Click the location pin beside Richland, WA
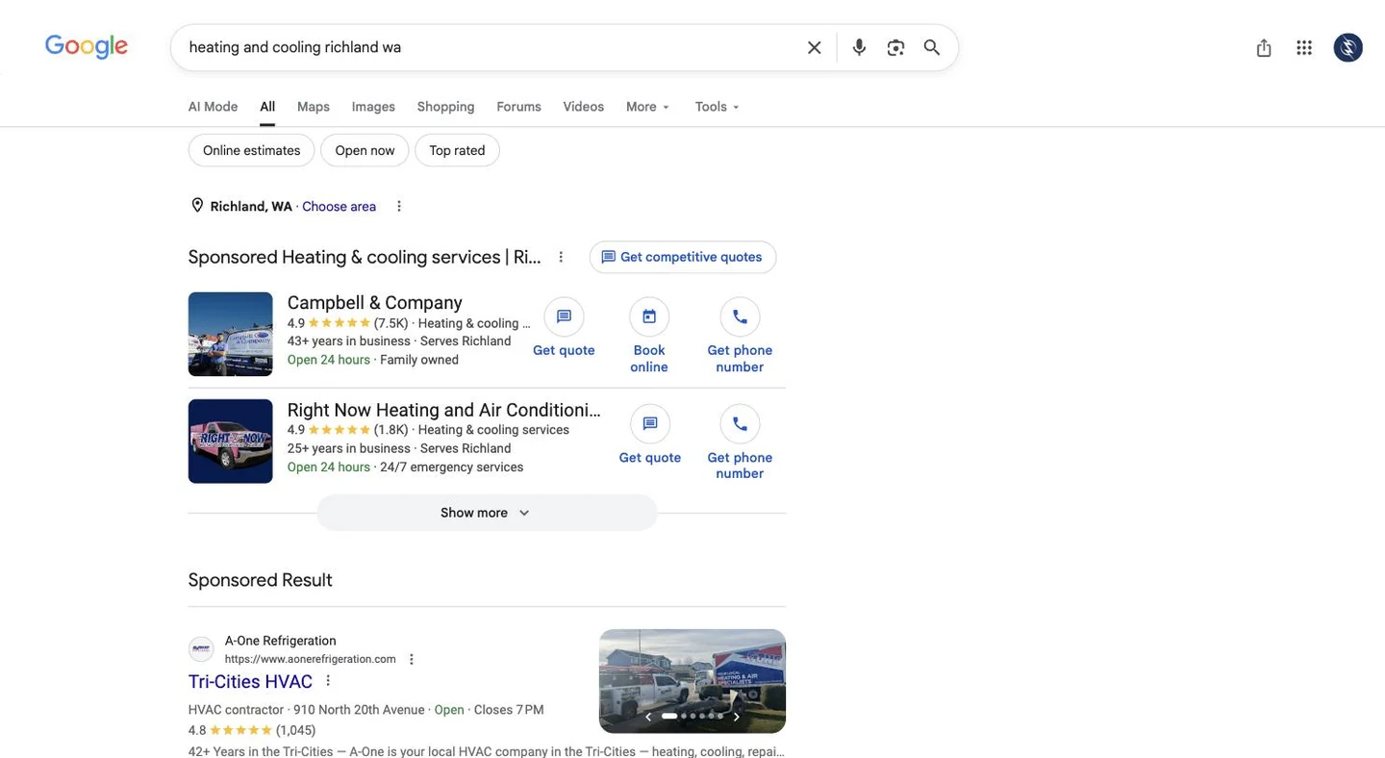1385x758 pixels. point(197,205)
